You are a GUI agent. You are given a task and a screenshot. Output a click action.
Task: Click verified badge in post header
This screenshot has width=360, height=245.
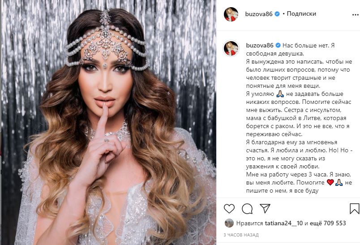click(277, 14)
